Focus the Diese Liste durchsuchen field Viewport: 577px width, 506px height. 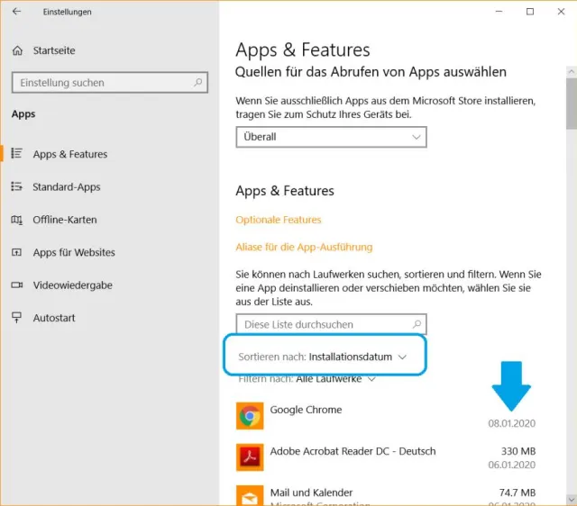pyautogui.click(x=322, y=324)
